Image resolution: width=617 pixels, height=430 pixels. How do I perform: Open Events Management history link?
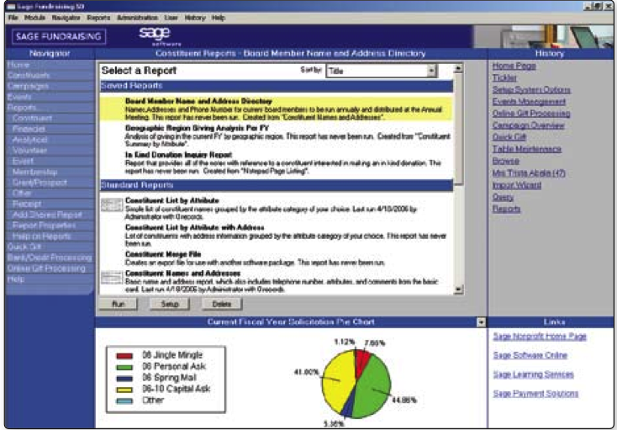(x=529, y=102)
